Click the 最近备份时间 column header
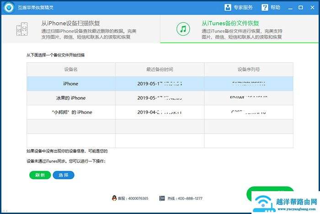 point(160,70)
